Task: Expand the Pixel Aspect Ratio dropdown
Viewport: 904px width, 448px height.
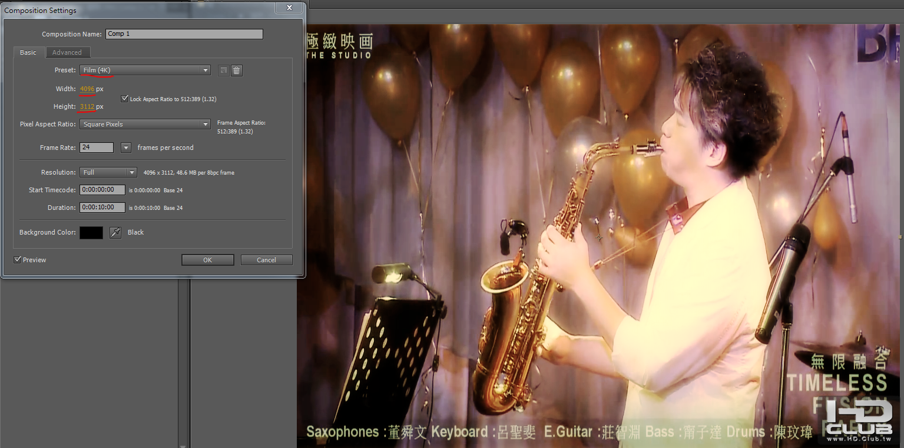Action: pos(145,125)
